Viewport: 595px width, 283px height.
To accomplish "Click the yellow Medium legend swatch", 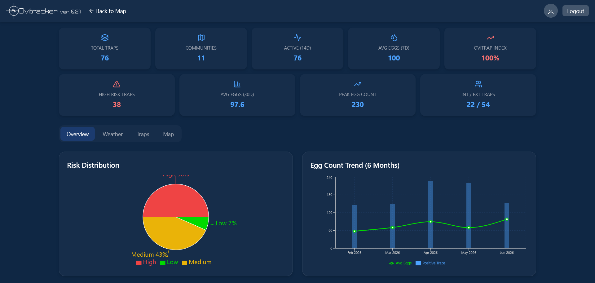I will click(185, 263).
